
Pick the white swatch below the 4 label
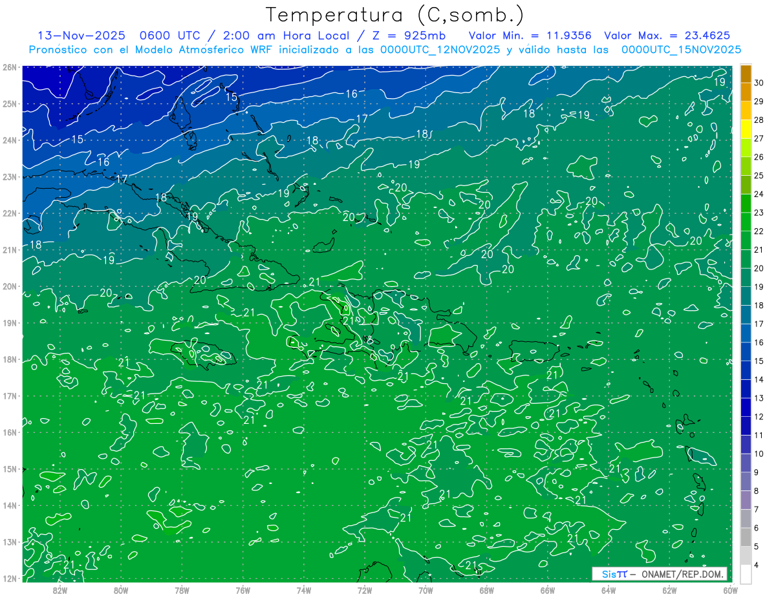(746, 574)
